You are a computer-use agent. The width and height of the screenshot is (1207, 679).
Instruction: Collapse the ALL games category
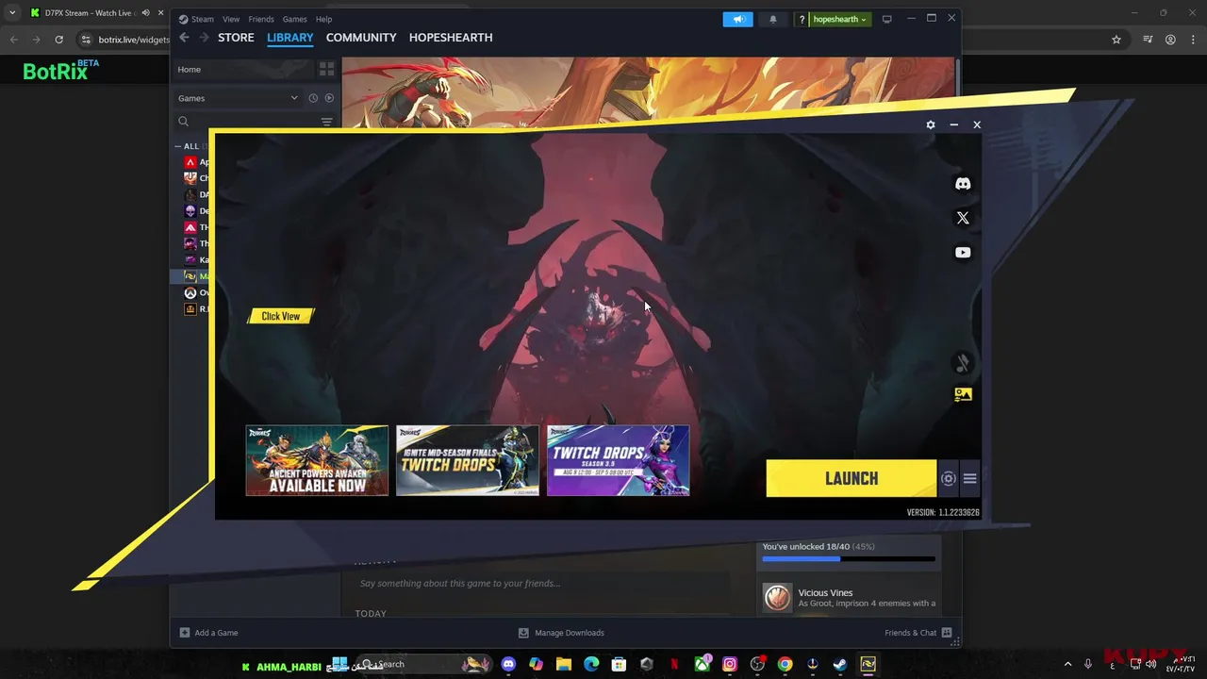coord(178,146)
